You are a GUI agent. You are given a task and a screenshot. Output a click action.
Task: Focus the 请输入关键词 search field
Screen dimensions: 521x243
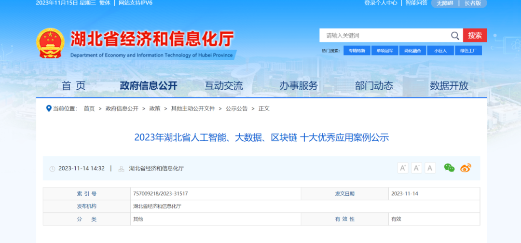(384, 36)
